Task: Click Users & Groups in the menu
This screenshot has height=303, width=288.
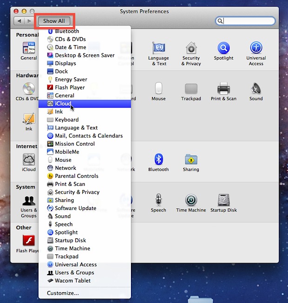Action: coord(85,273)
